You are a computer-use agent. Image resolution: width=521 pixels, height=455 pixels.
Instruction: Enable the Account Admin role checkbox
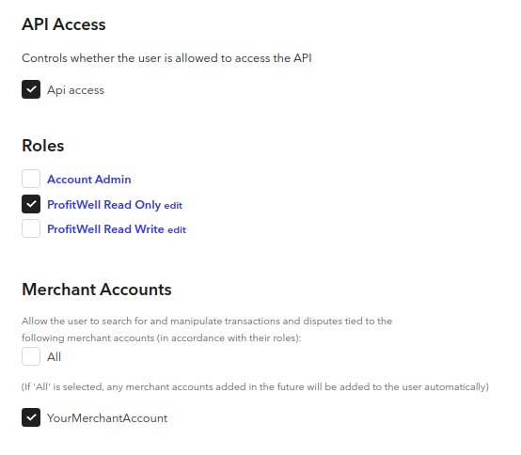click(x=31, y=179)
